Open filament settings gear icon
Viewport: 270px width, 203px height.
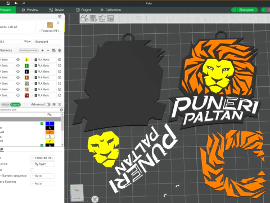[x=60, y=50]
